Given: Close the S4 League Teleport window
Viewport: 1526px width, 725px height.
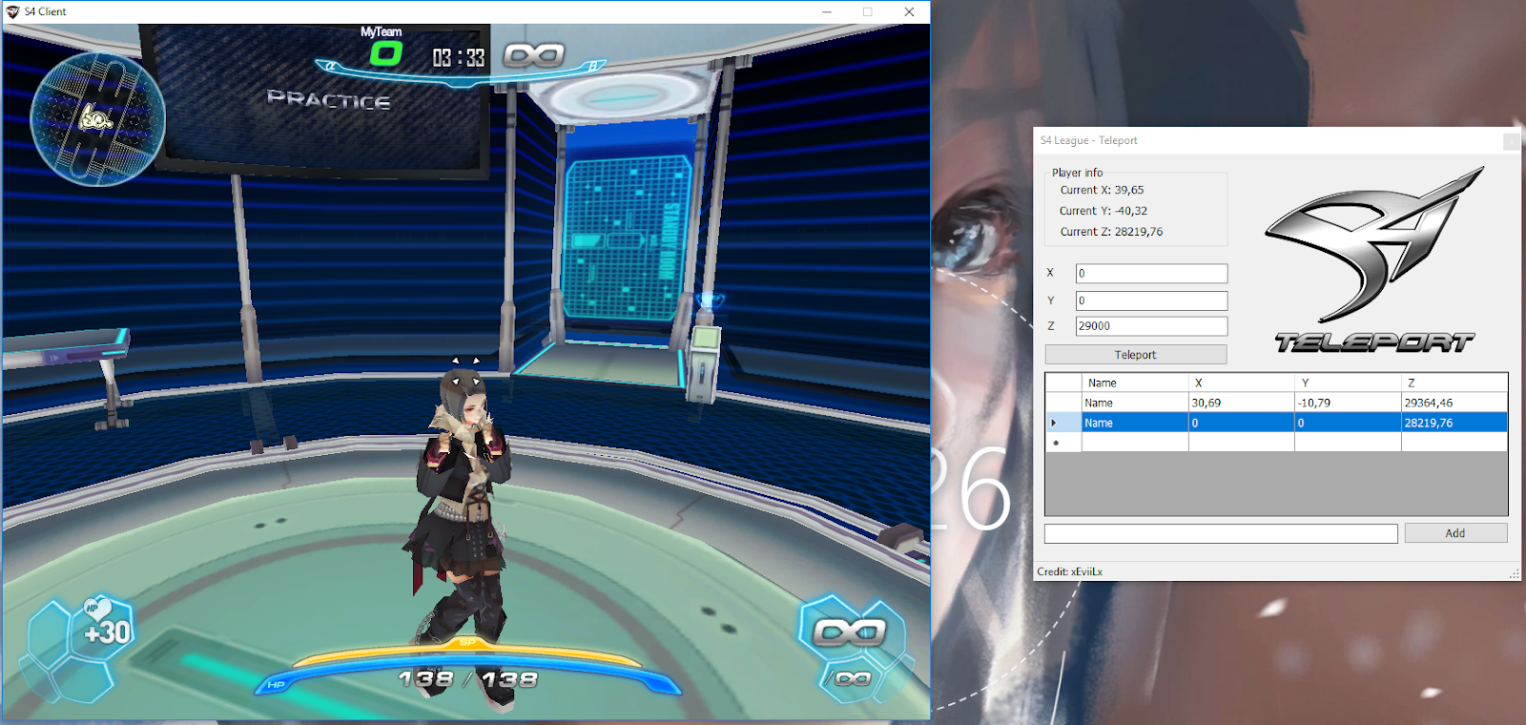Looking at the screenshot, I should pyautogui.click(x=1512, y=141).
